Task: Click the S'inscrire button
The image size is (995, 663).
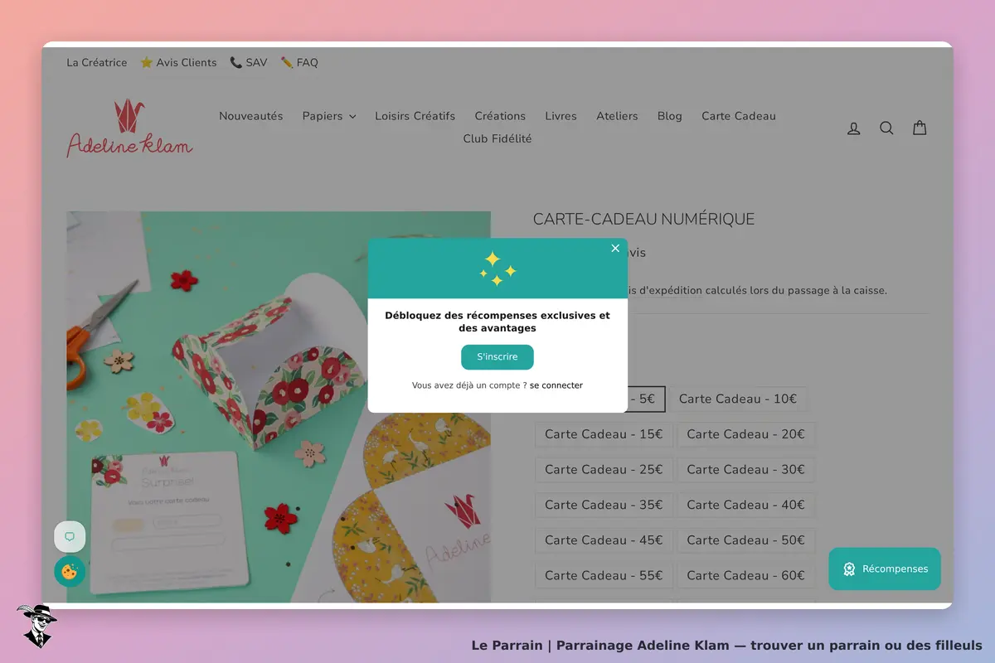Action: [x=498, y=357]
